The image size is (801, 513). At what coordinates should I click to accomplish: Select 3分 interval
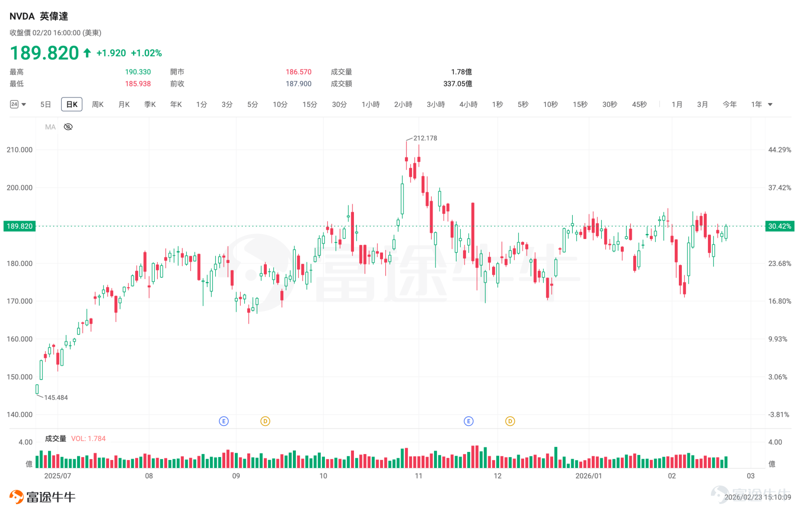227,104
